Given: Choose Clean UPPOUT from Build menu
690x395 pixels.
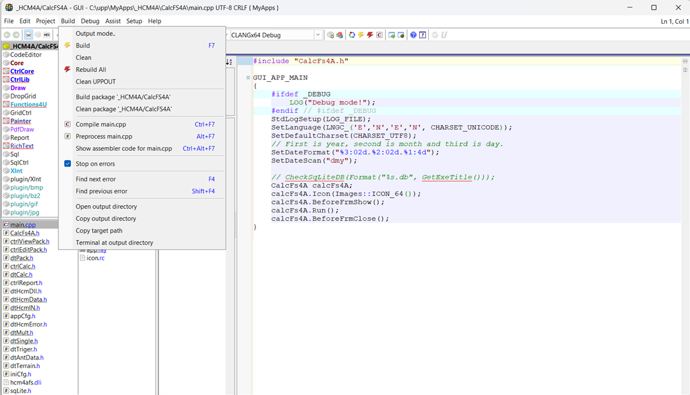Looking at the screenshot, I should [x=95, y=81].
